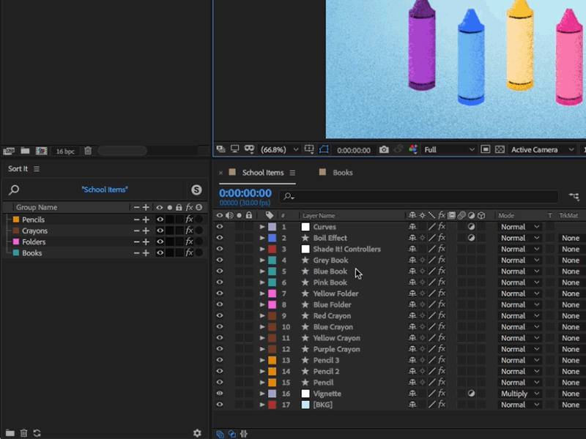This screenshot has width=586, height=439.
Task: Click the Folders group pink color swatch
Action: (15, 242)
